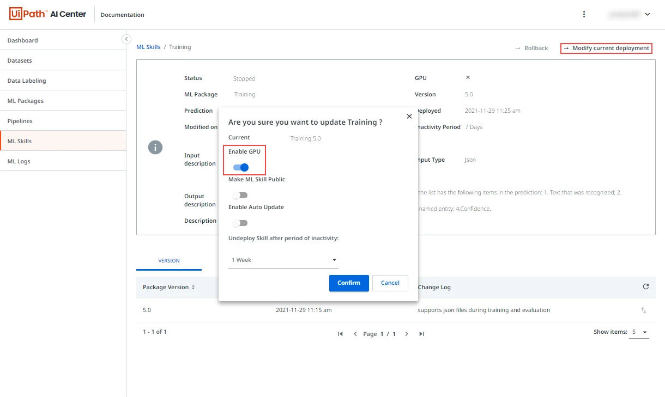Click the 7 Days inactivity period value
The image size is (665, 397).
pos(473,127)
